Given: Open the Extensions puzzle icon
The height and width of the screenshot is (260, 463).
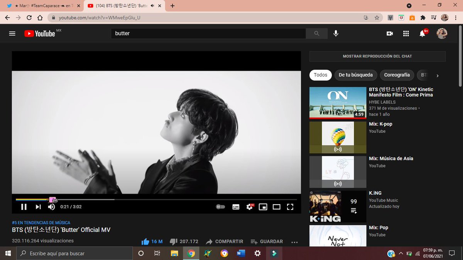Looking at the screenshot, I should coord(423,18).
